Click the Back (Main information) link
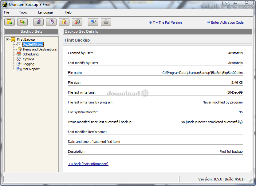This screenshot has height=186, width=256. (x=88, y=164)
